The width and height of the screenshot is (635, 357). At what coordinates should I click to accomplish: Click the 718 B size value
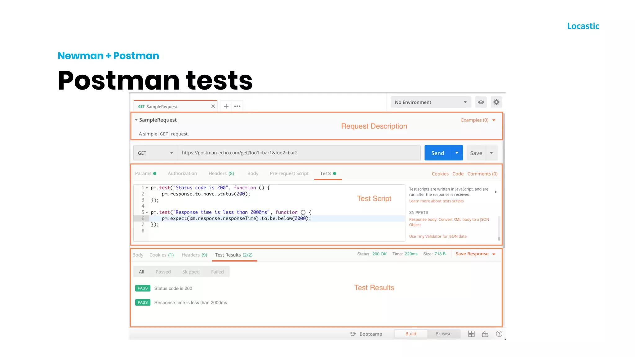coord(440,254)
